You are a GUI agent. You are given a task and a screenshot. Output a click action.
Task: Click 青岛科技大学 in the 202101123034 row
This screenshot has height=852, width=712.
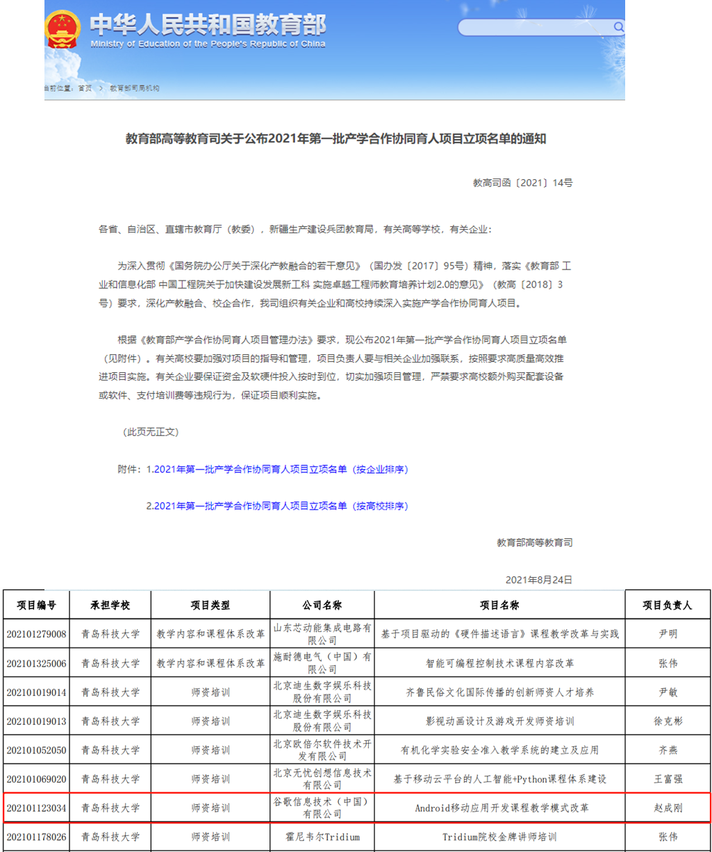pos(110,808)
